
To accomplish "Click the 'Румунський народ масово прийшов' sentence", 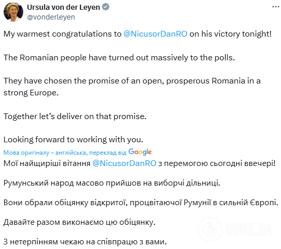I will (112, 183).
